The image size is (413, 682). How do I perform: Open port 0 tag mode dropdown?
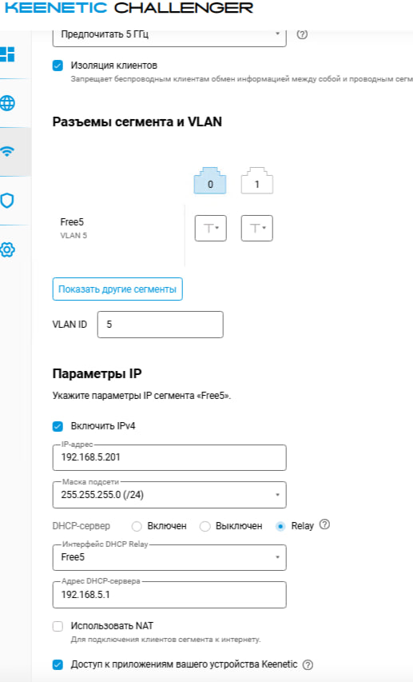210,228
